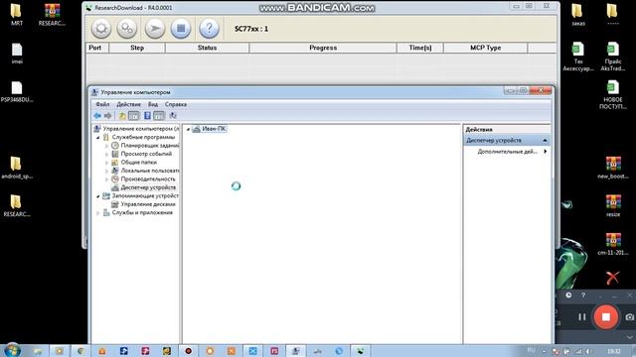Image resolution: width=636 pixels, height=357 pixels.
Task: Open the Справка menu
Action: (x=176, y=104)
